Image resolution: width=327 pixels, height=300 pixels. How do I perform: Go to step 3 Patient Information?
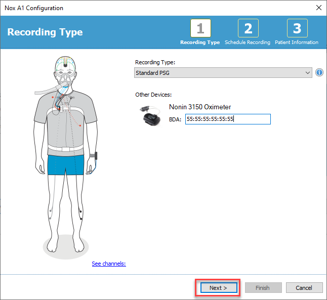(x=297, y=28)
